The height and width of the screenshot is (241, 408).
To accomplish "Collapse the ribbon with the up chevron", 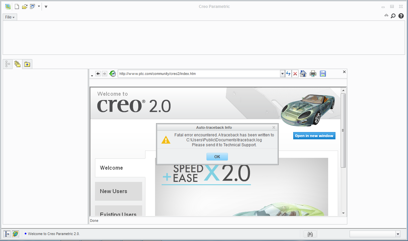I will (386, 16).
